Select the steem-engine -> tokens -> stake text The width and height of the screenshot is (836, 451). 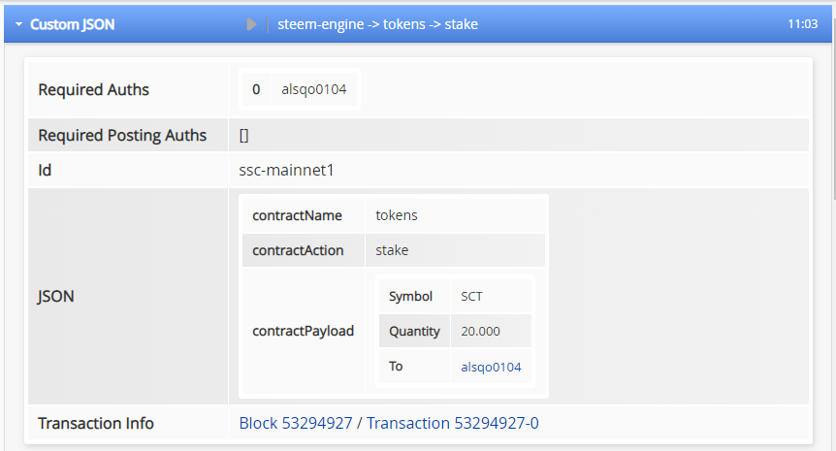coord(377,24)
